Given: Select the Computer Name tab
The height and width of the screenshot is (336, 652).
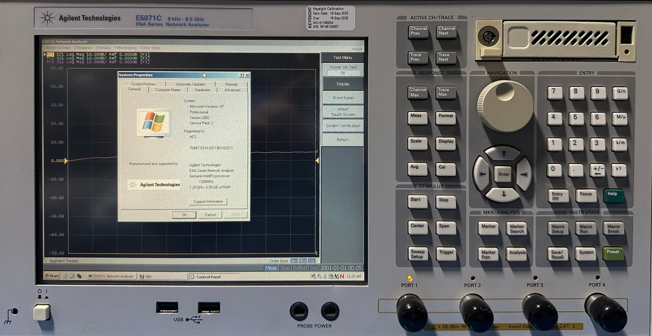Looking at the screenshot, I should (x=168, y=90).
